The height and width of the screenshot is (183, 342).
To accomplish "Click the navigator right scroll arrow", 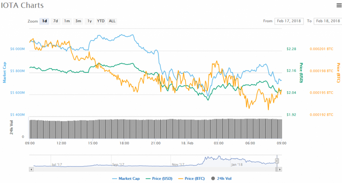I will click(280, 169).
